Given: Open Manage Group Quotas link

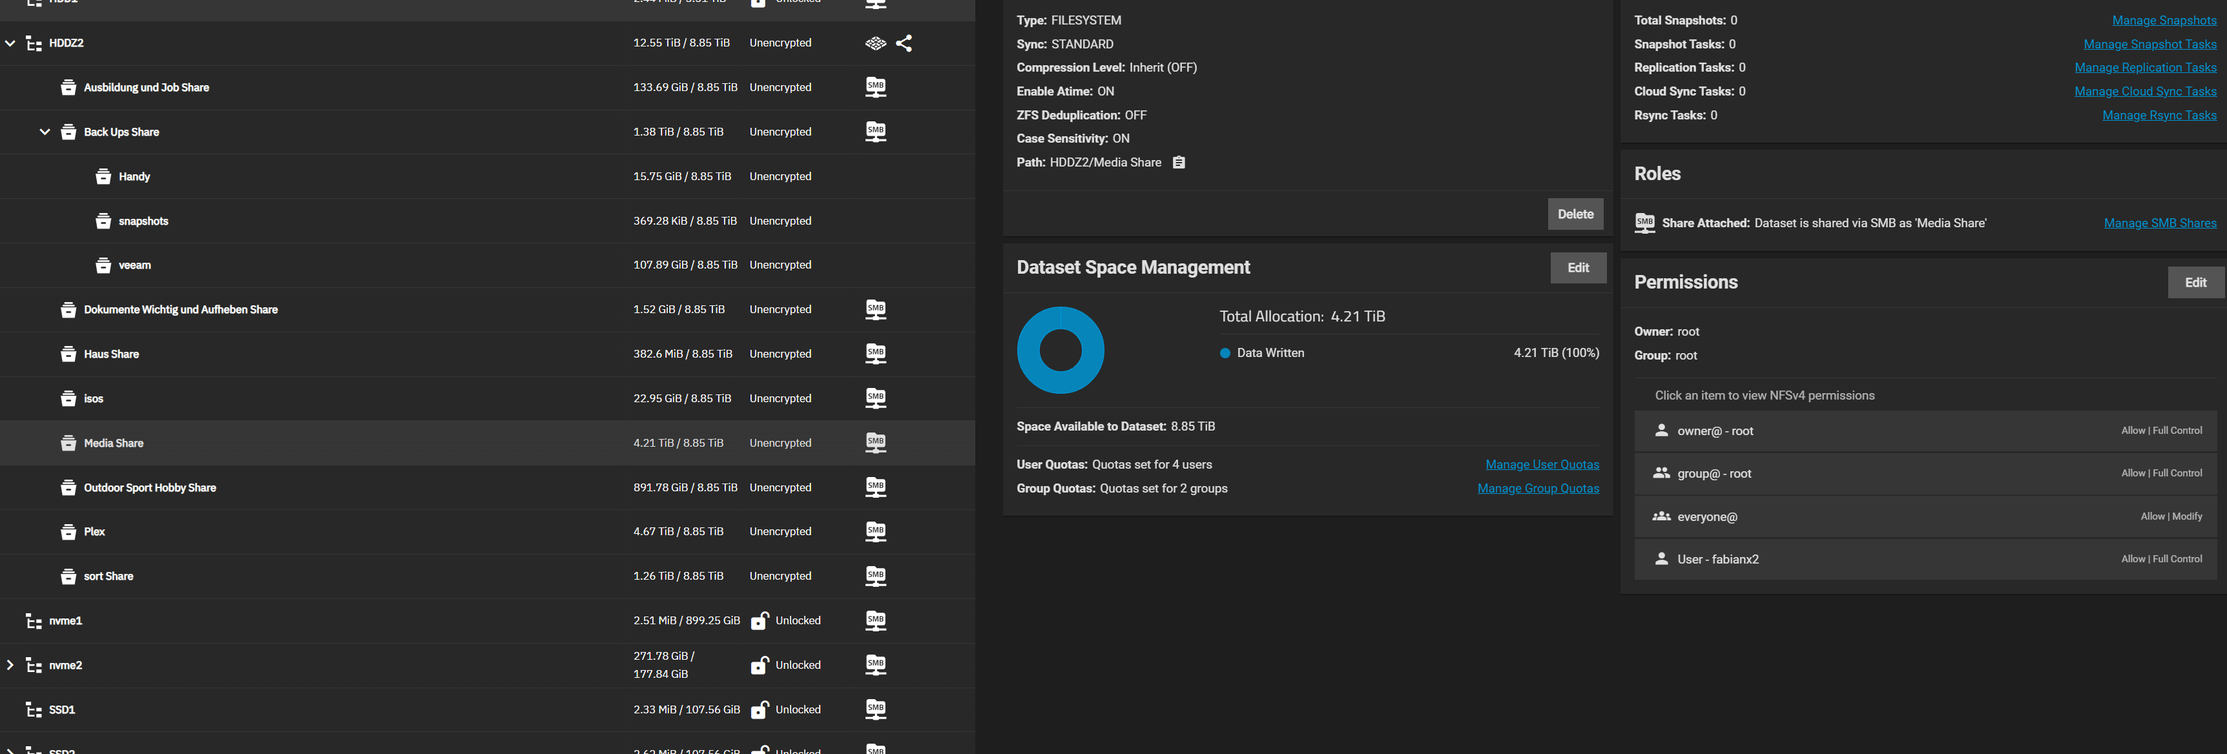Looking at the screenshot, I should coord(1538,489).
